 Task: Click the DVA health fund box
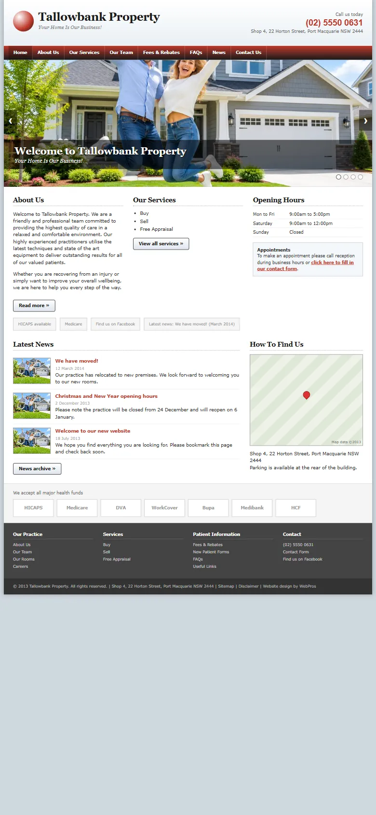[x=121, y=508]
